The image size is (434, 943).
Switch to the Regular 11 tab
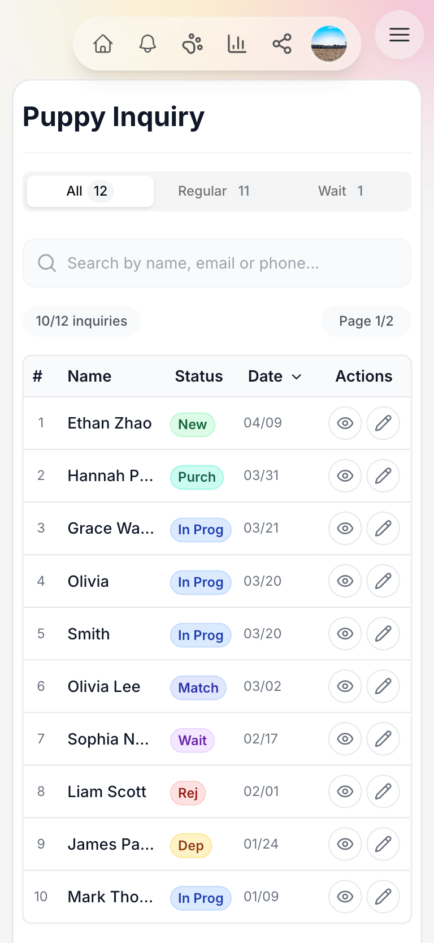coord(214,191)
